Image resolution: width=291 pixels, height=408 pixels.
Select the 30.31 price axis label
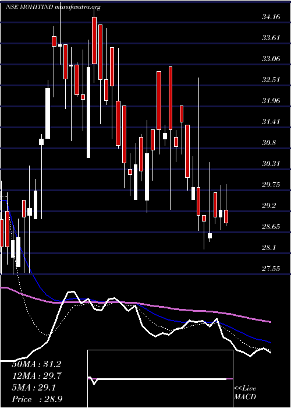(x=271, y=164)
